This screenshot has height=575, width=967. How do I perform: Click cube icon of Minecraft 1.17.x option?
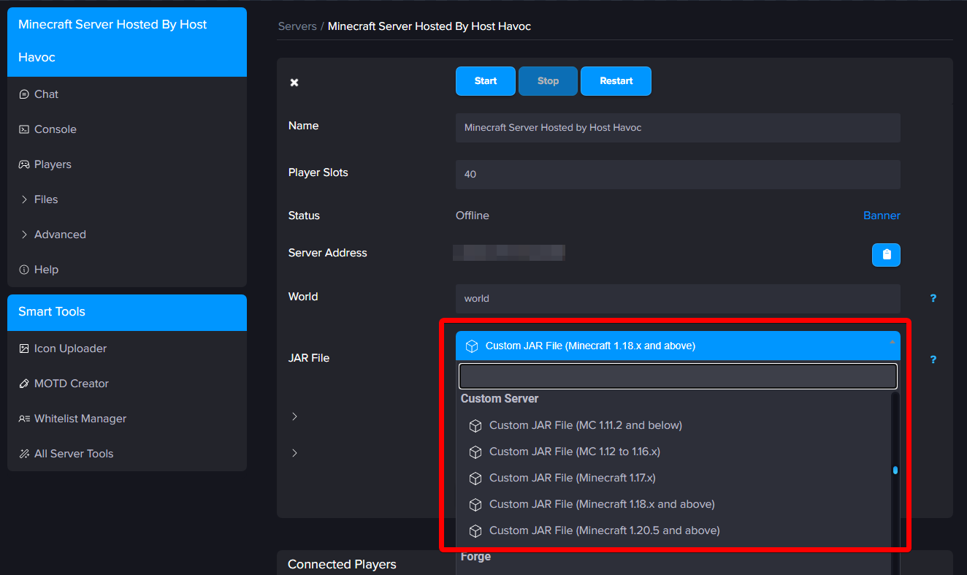(x=475, y=479)
